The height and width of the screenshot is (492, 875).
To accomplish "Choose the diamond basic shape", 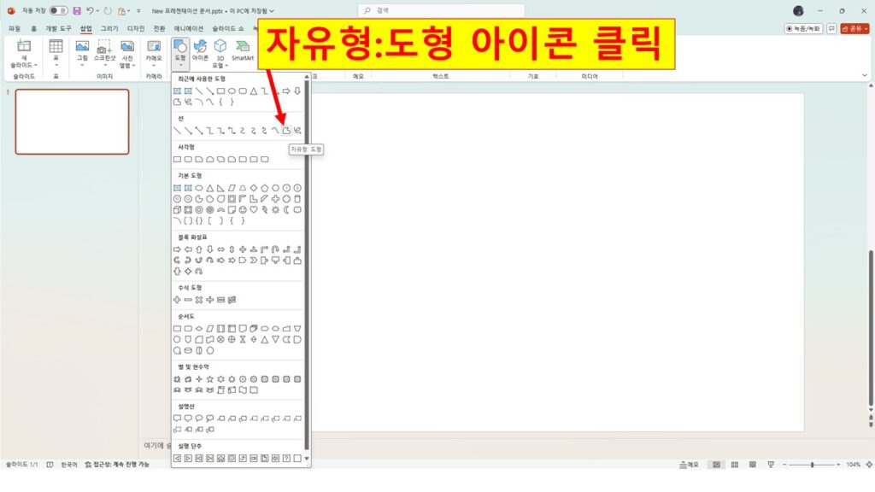I will (x=253, y=188).
